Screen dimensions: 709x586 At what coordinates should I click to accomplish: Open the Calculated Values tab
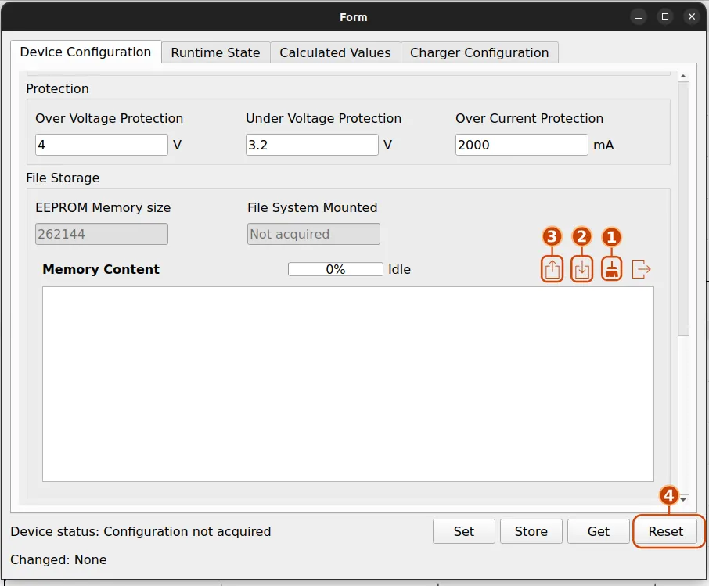335,52
